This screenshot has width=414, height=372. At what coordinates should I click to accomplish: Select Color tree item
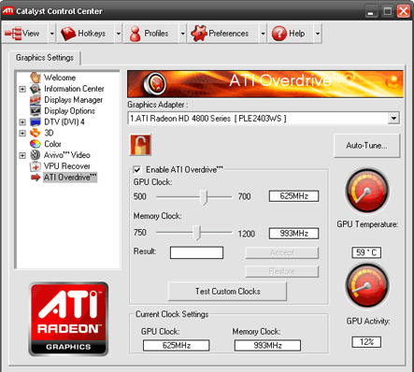52,144
